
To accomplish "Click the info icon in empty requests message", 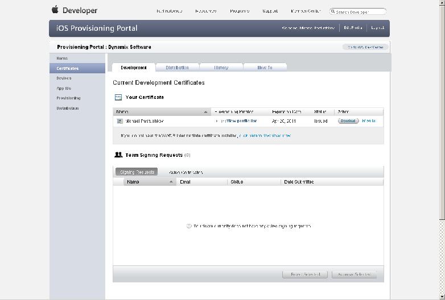I will pos(189,226).
